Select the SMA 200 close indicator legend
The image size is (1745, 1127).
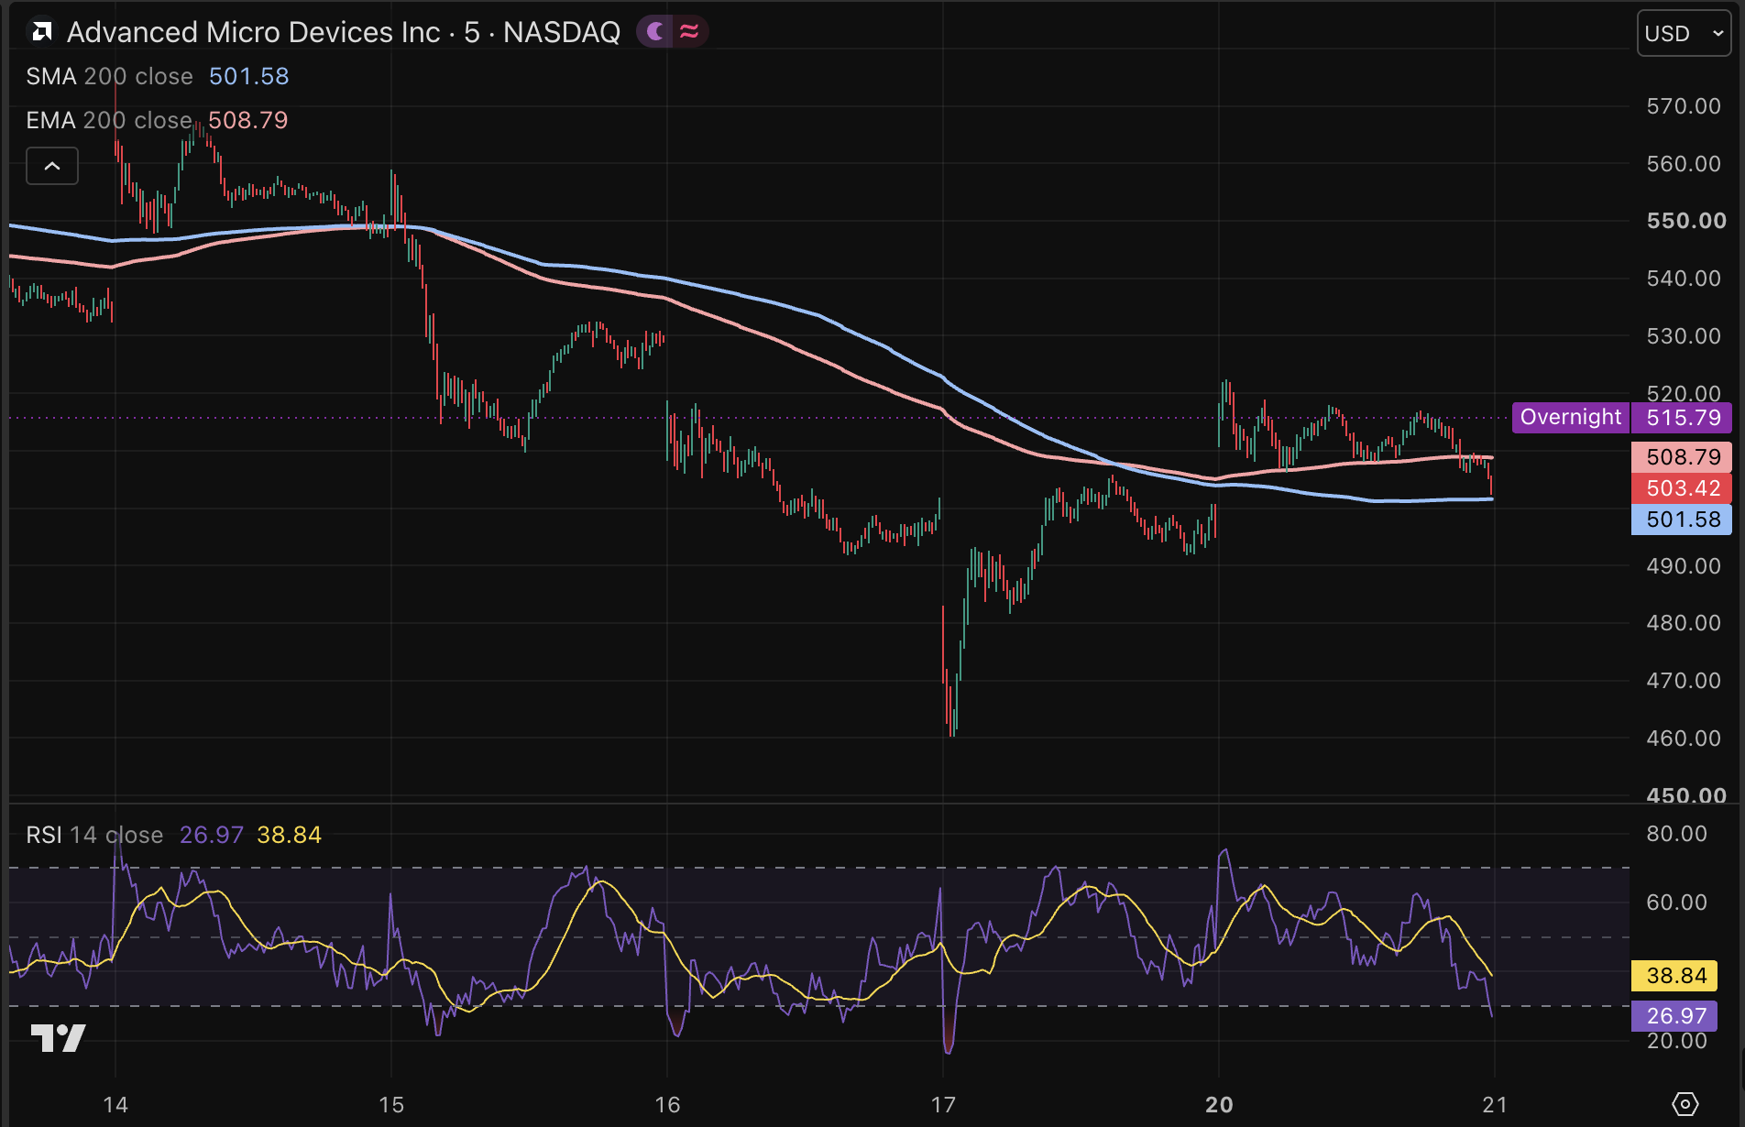point(109,76)
